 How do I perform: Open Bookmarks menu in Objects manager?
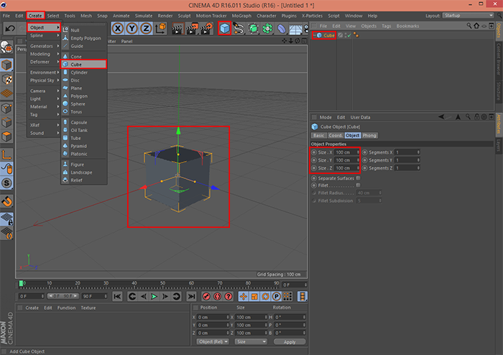[x=407, y=26]
